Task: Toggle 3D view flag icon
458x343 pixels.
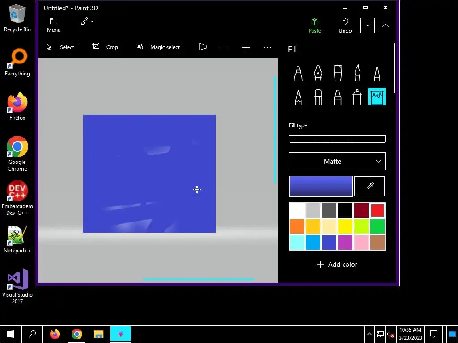Action: [203, 47]
